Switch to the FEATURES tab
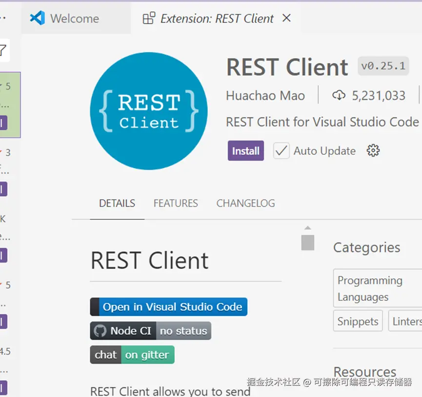The width and height of the screenshot is (422, 397). pos(176,203)
